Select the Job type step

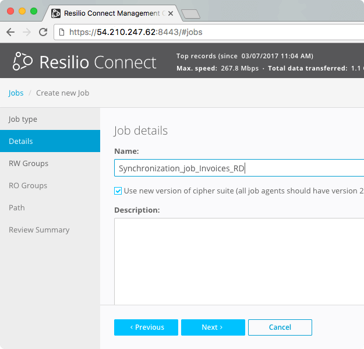pos(50,119)
